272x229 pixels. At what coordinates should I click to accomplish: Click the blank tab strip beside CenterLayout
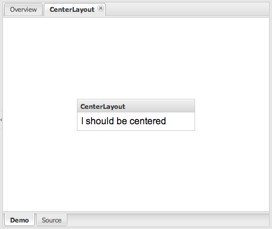coord(187,9)
